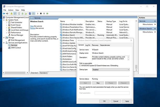Click the Stop Service square icon
Viewport: 160px width, 107px height.
pyautogui.click(x=41, y=13)
